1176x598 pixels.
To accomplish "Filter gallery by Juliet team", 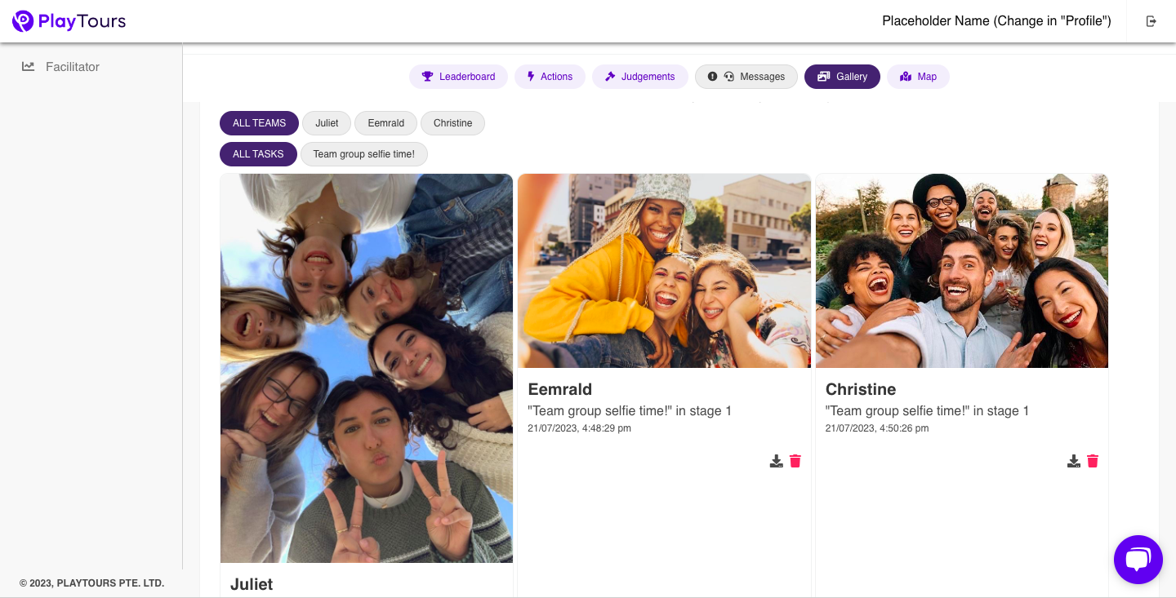I will [x=327, y=123].
